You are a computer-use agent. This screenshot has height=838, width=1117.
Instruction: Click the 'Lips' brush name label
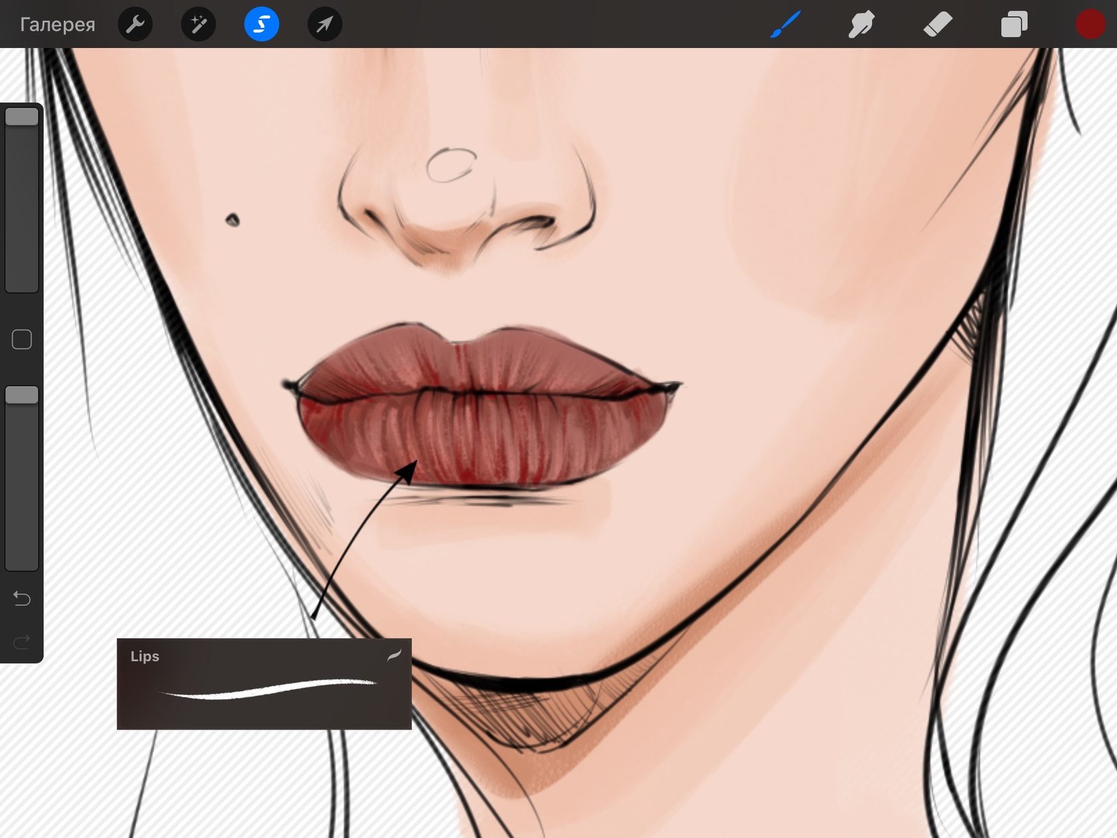pos(145,656)
